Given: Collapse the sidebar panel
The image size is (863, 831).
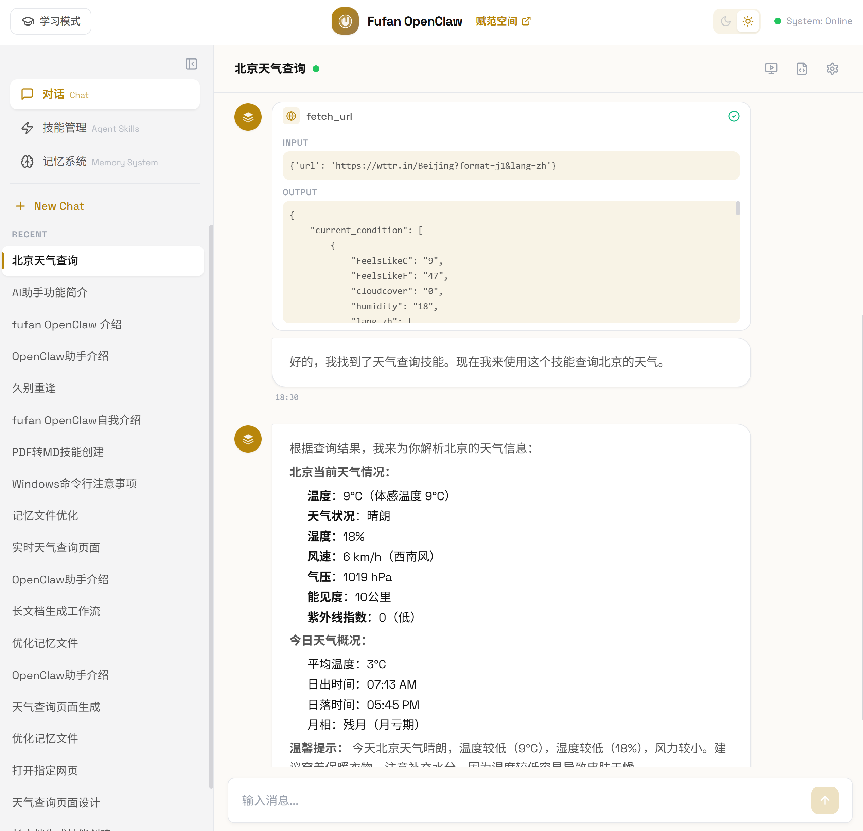Looking at the screenshot, I should 191,64.
